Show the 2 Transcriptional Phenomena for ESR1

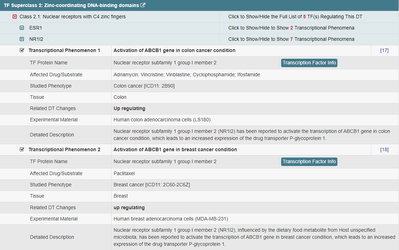coord(291,28)
